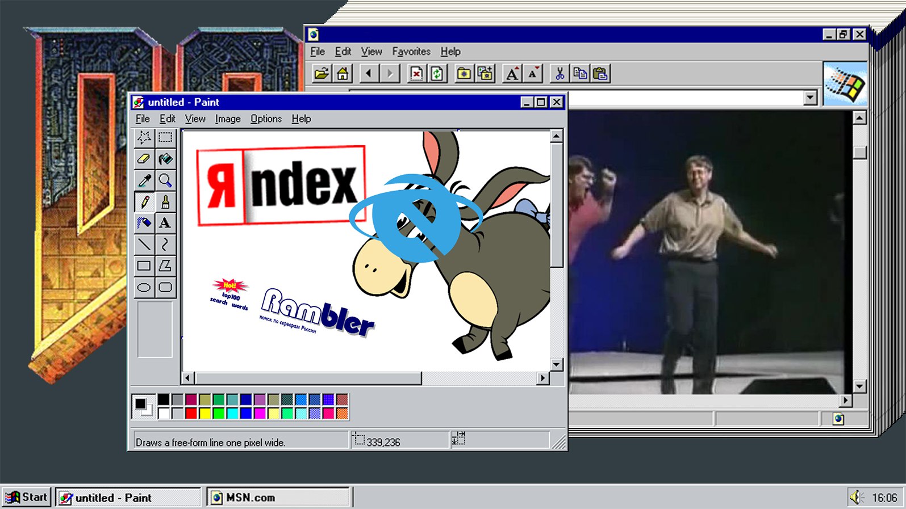The image size is (906, 509).
Task: Increase font size with the larger A icon
Action: click(512, 74)
